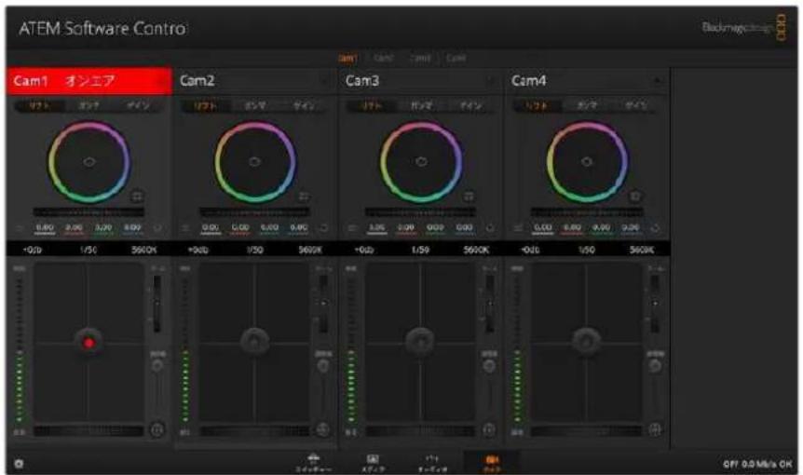Open the settings gear in the bottom-left corner
This screenshot has width=803, height=475.
[19, 464]
